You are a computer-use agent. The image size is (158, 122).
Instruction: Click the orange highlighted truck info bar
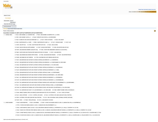(x=147, y=12)
